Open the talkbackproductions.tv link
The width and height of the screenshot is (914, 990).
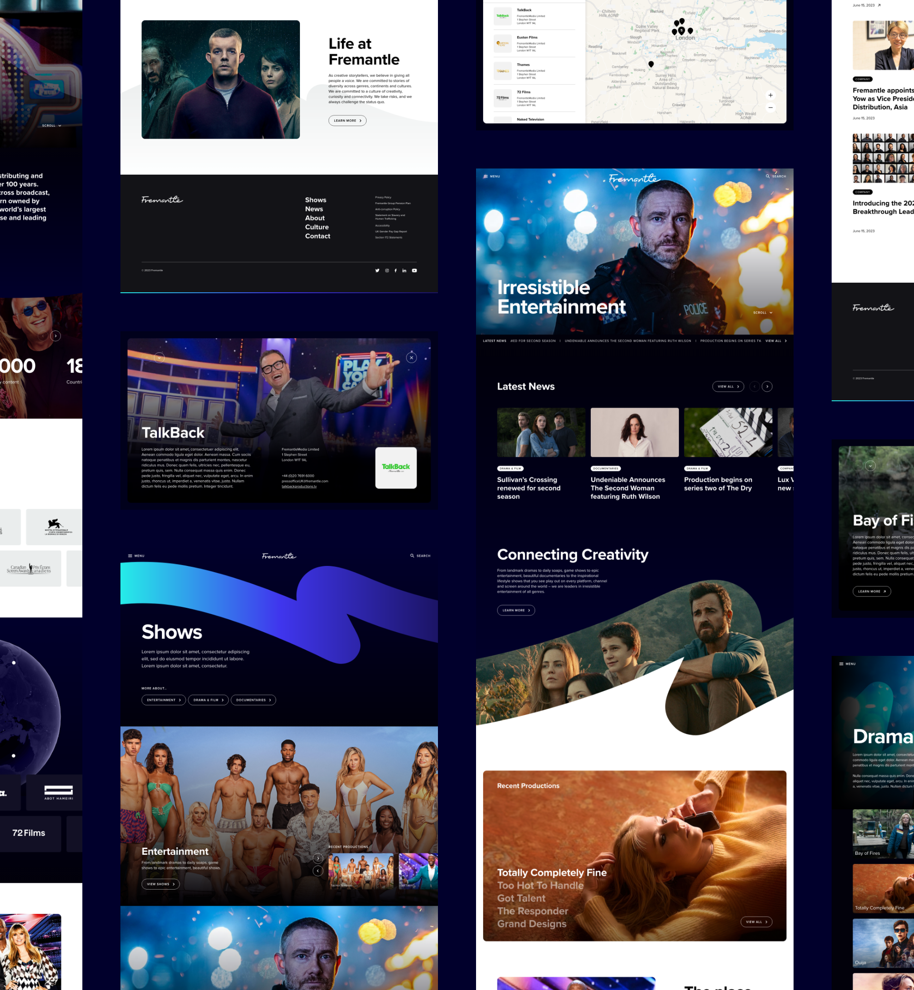(299, 486)
